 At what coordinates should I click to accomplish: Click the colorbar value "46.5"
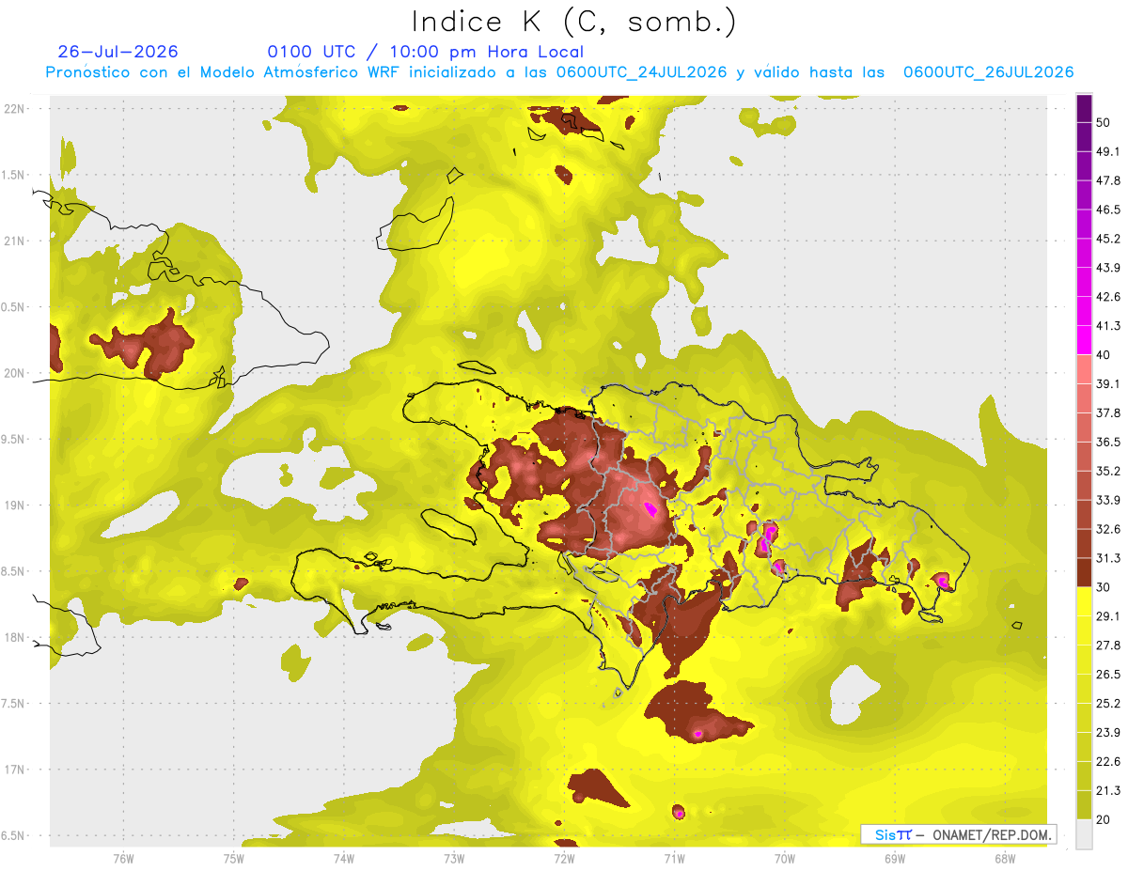click(x=1108, y=210)
